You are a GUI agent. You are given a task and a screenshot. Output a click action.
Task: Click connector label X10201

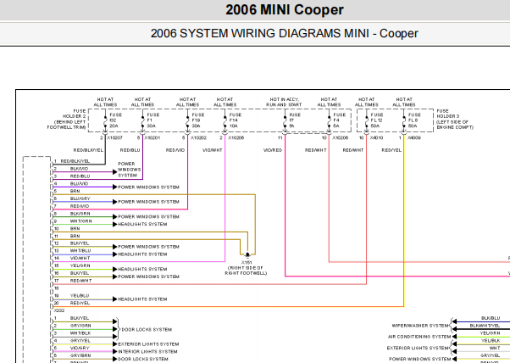click(x=152, y=138)
